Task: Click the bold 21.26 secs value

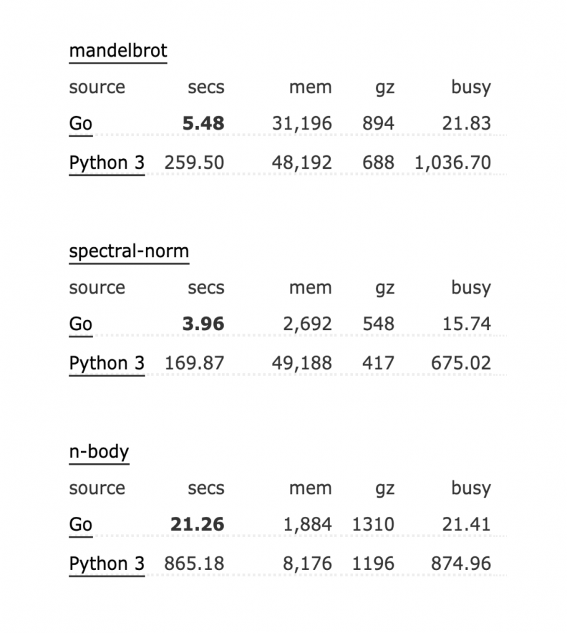Action: pyautogui.click(x=197, y=525)
